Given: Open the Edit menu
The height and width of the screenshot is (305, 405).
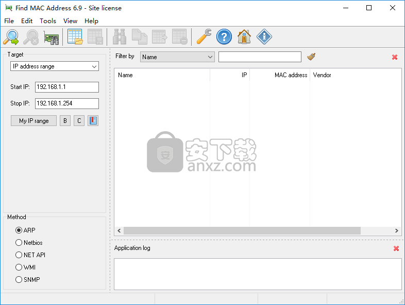Looking at the screenshot, I should point(27,21).
